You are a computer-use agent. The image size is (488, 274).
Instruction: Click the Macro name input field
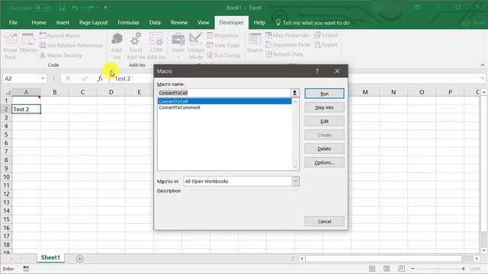point(223,93)
